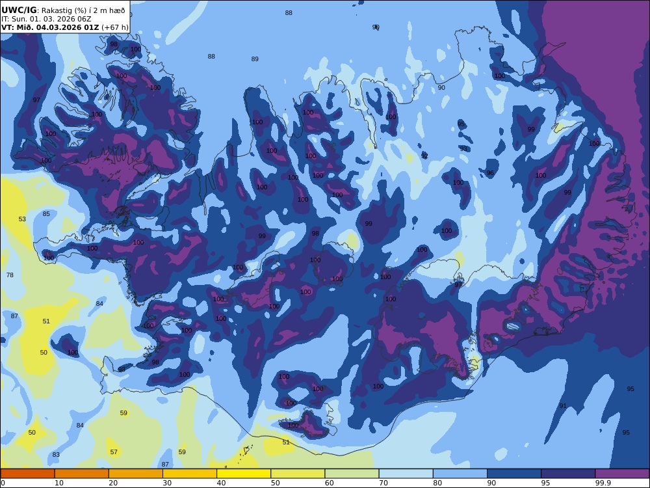
Task: Click the map humidity value '57'
Action: click(114, 452)
